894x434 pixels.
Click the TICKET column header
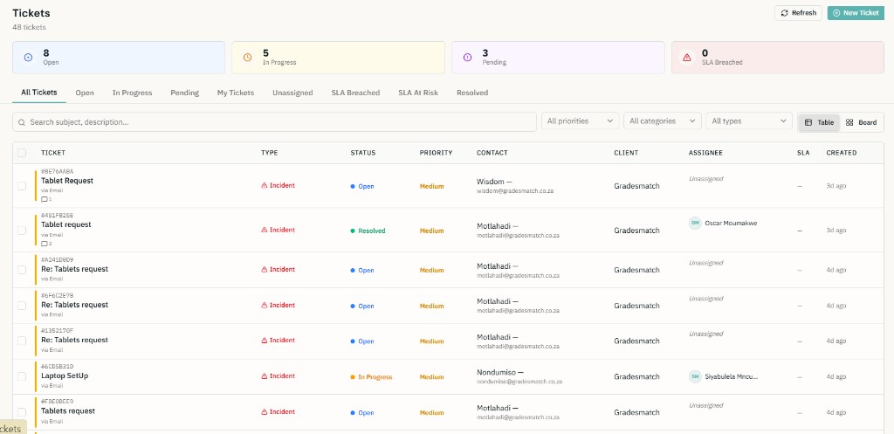[x=53, y=153]
